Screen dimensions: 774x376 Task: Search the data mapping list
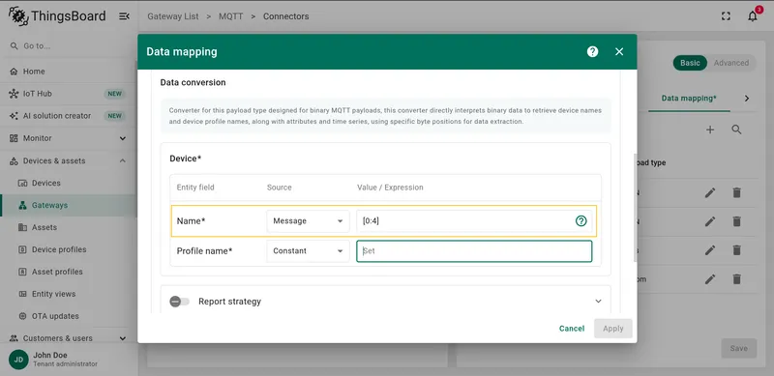[736, 130]
